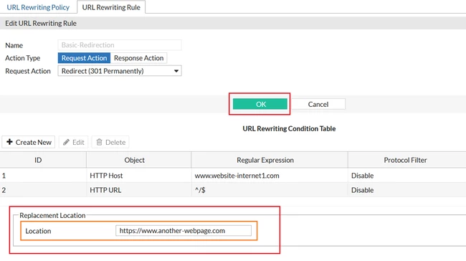Open the Request Action dropdown (Redirect 301 Permanently)
Screen dimensions: 466x261
120,71
